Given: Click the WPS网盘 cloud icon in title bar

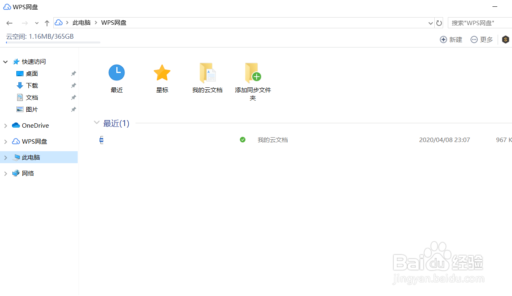Looking at the screenshot, I should coord(7,7).
